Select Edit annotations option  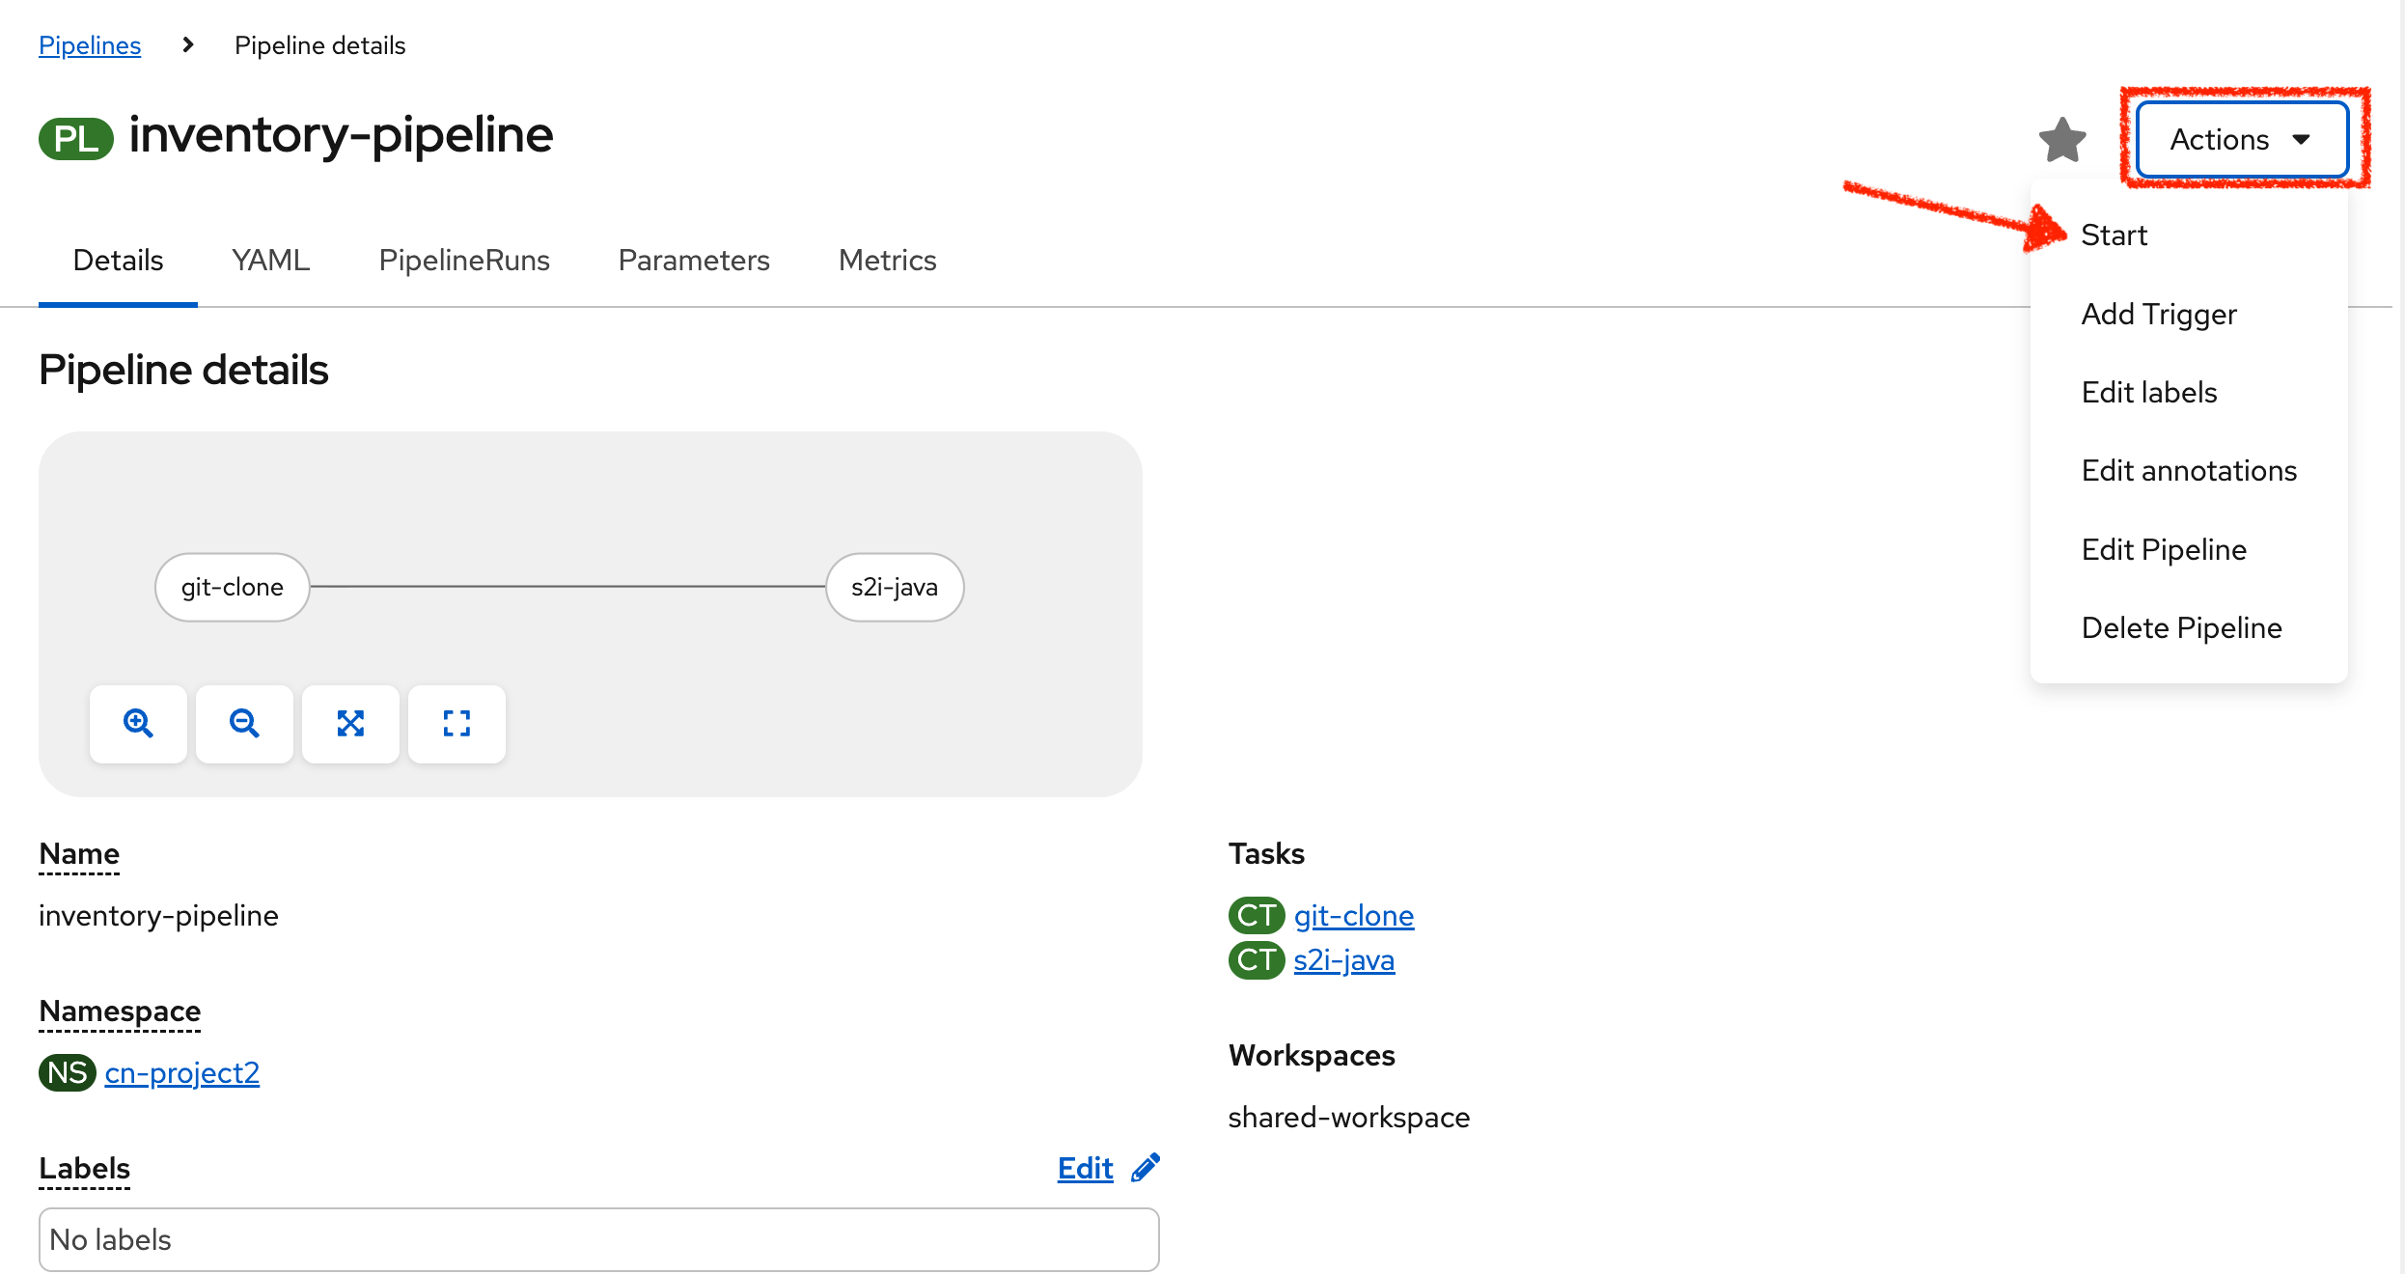point(2189,470)
